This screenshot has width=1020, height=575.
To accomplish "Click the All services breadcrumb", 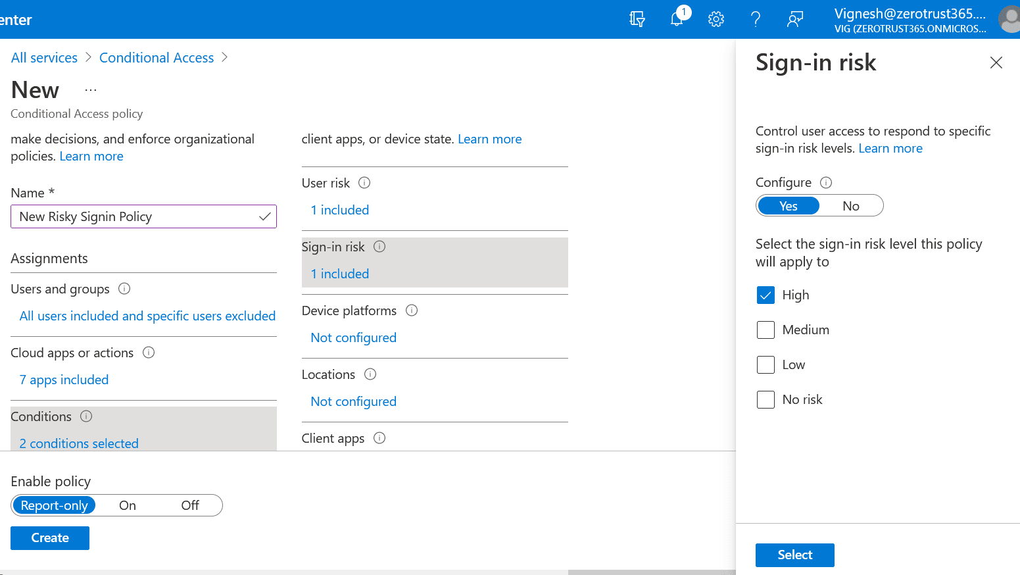I will pyautogui.click(x=44, y=58).
